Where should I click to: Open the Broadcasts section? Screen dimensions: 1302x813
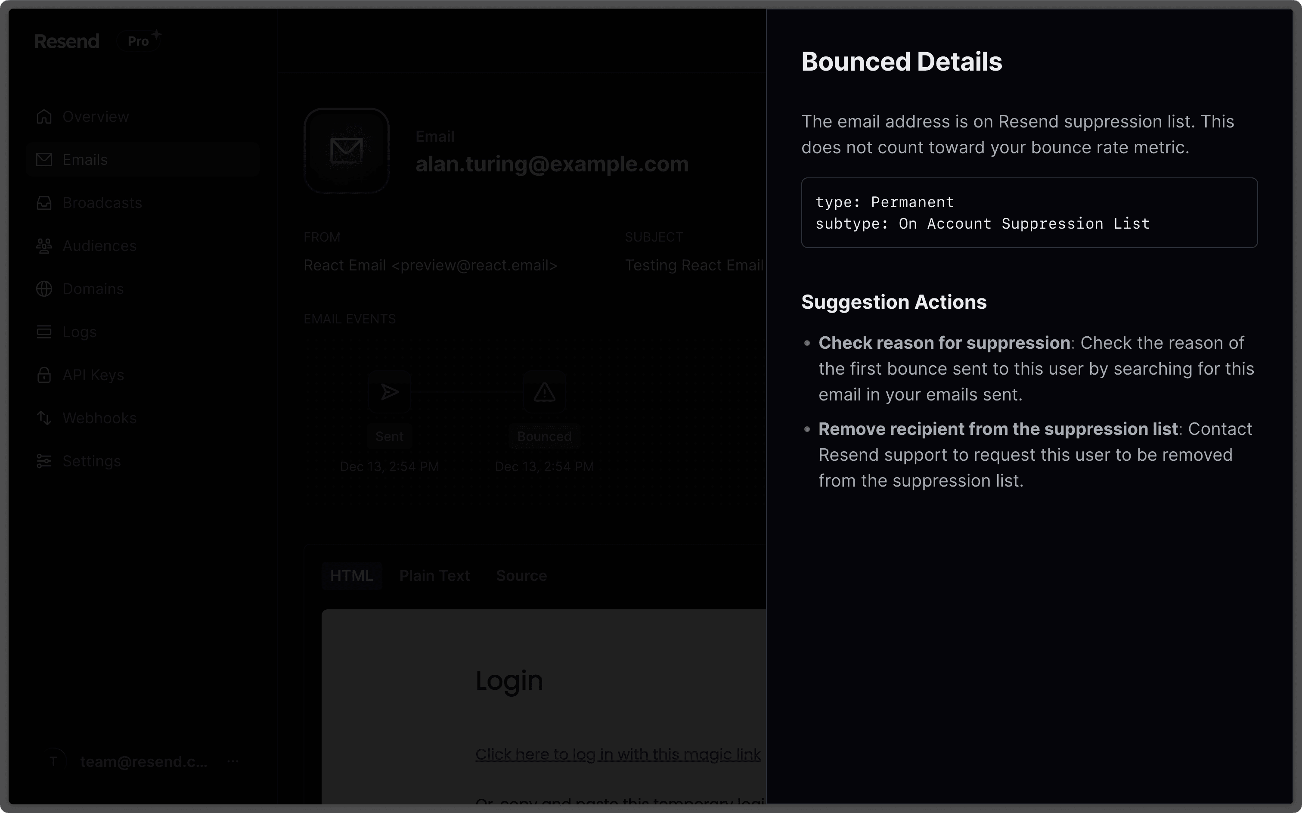point(102,203)
